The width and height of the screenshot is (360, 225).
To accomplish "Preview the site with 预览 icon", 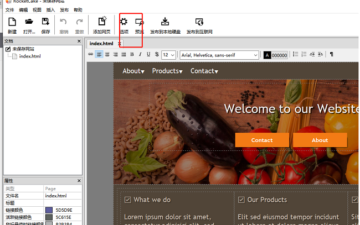I will point(139,25).
